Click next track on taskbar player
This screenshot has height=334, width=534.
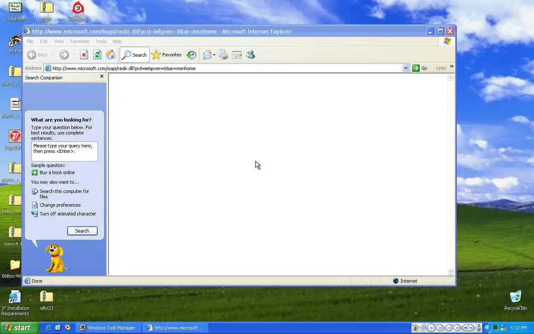457,328
